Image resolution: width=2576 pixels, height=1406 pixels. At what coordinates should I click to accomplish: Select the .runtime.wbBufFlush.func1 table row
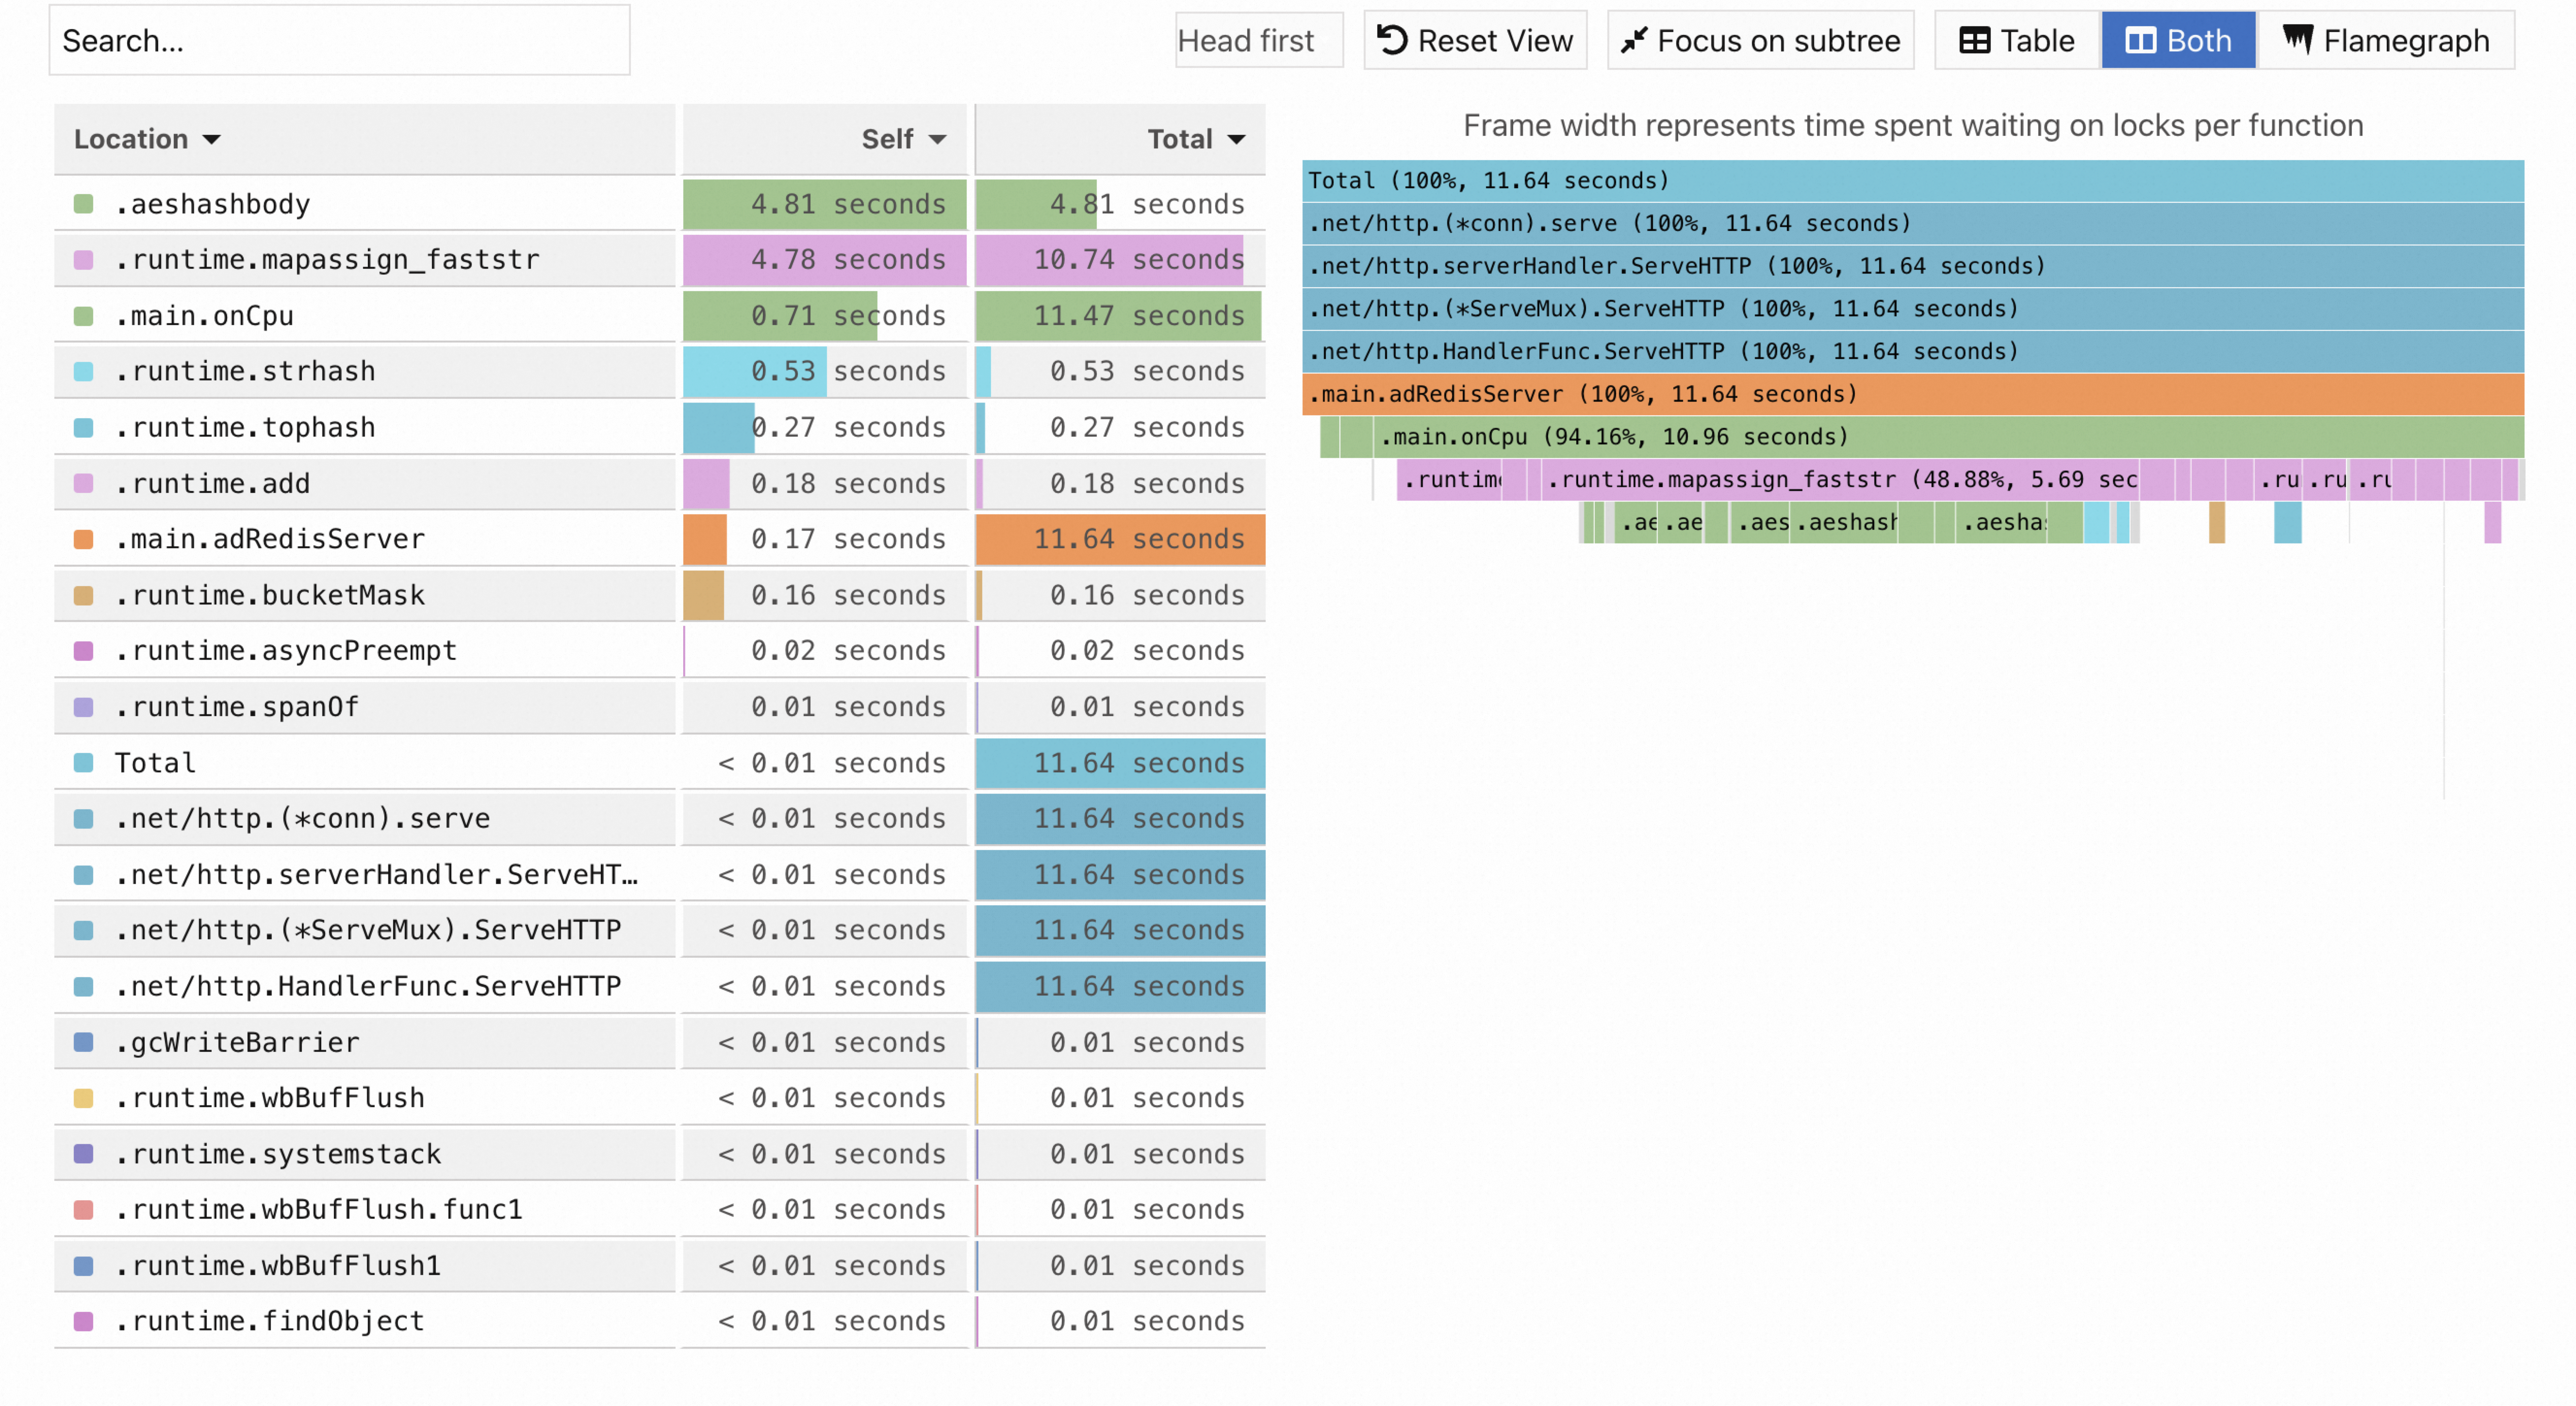660,1209
